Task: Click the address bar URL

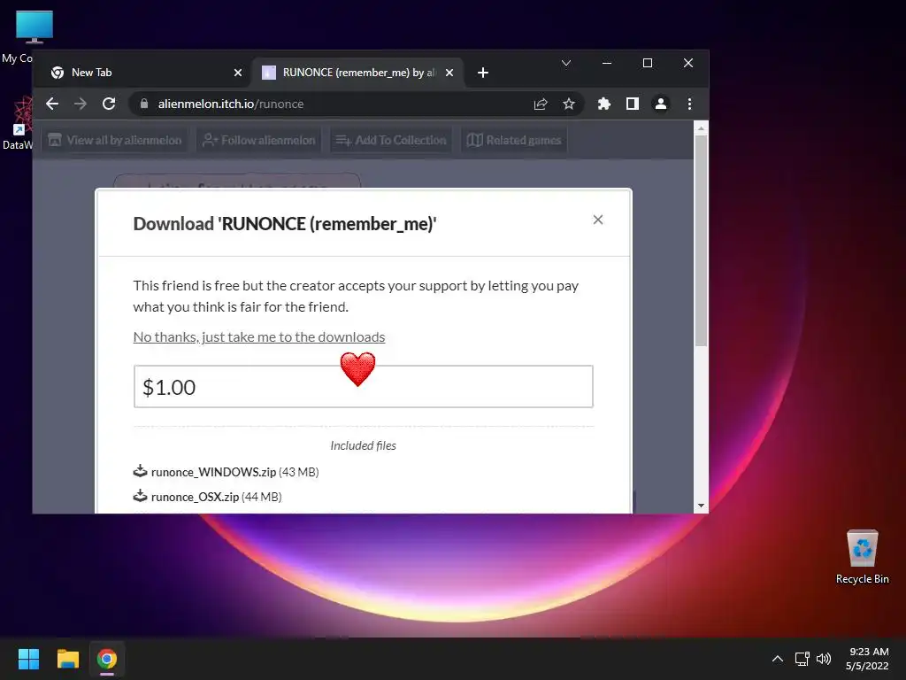Action: (x=231, y=104)
